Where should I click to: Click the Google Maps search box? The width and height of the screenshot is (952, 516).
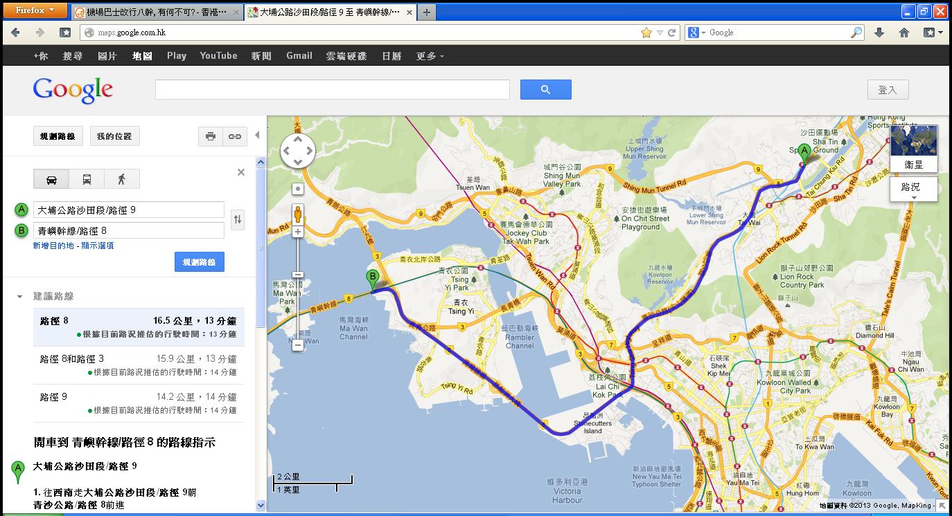point(333,89)
